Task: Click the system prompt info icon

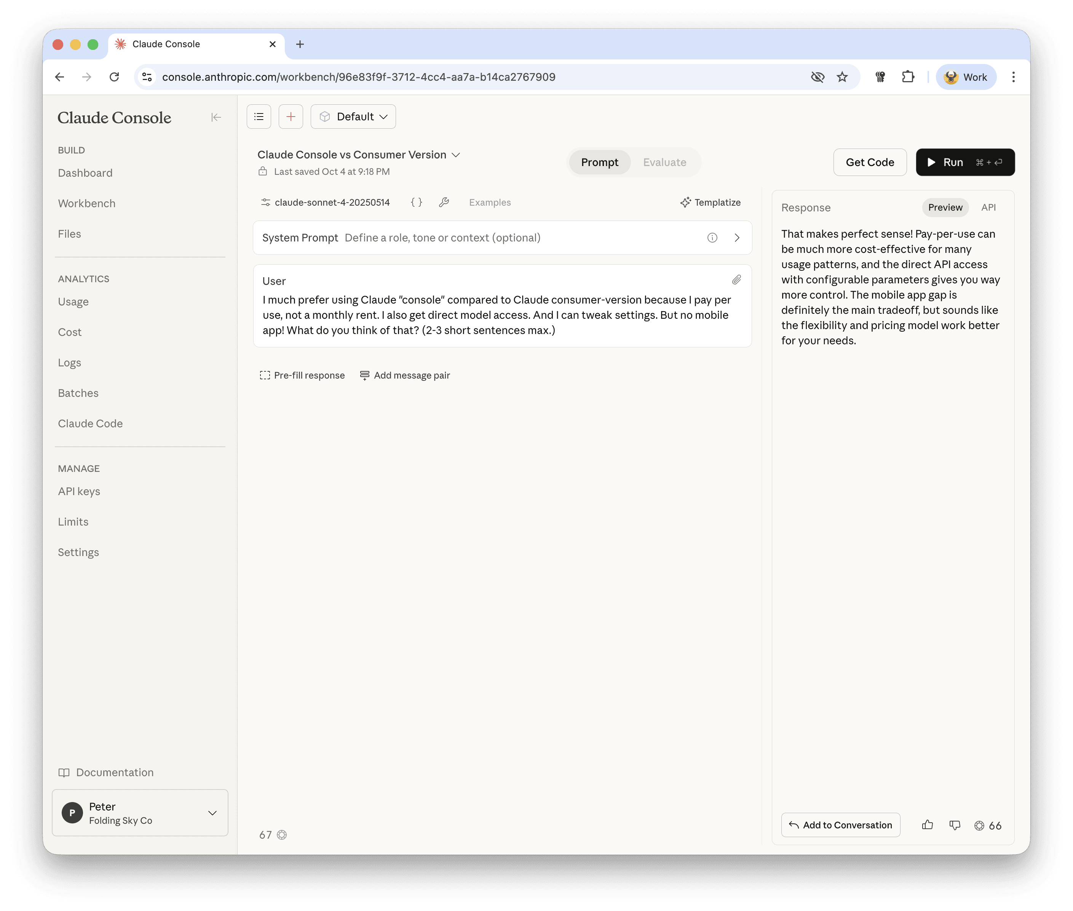Action: point(712,238)
